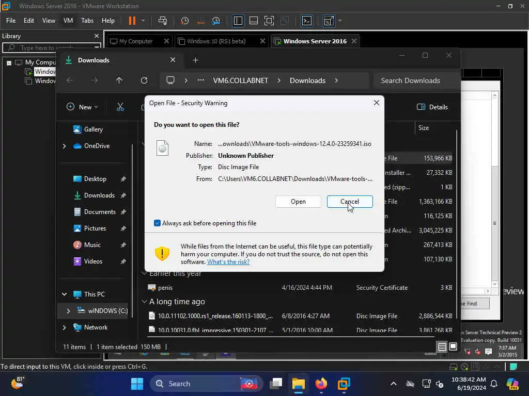Open the View menu in VMware
The height and width of the screenshot is (396, 529).
tap(49, 21)
